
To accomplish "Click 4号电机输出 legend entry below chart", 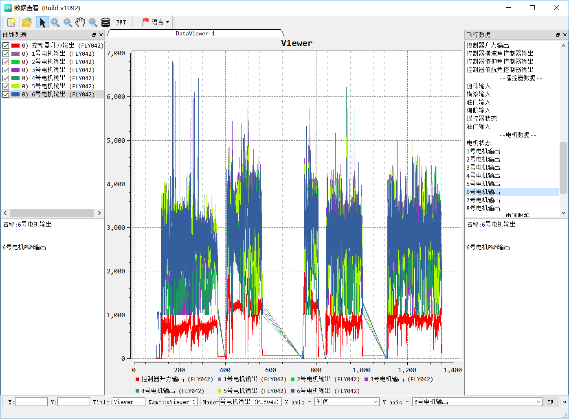I will coord(170,391).
